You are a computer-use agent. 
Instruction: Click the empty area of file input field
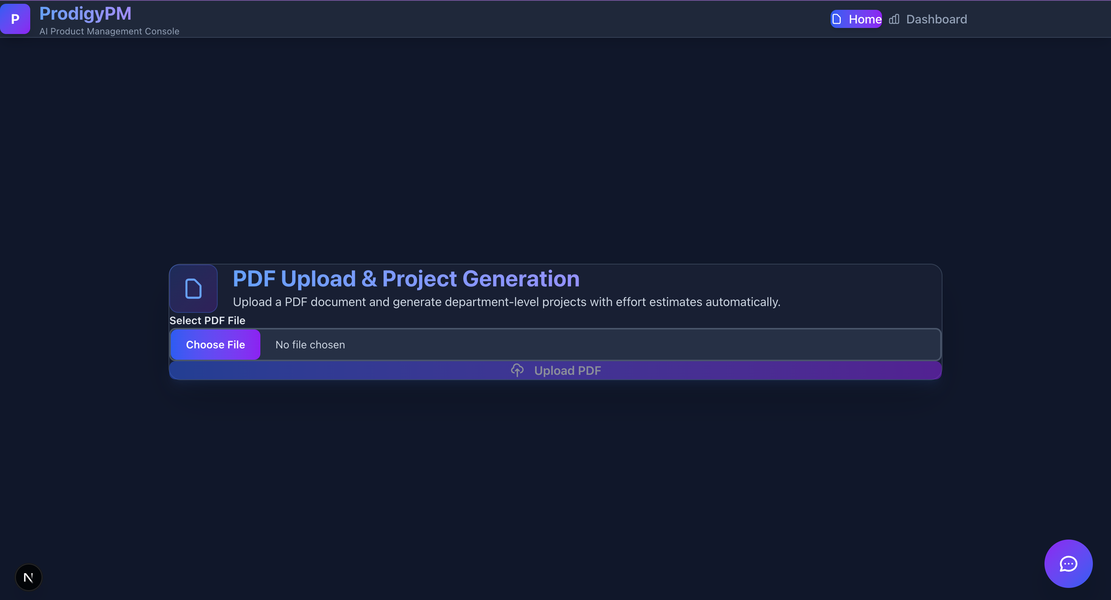[647, 345]
